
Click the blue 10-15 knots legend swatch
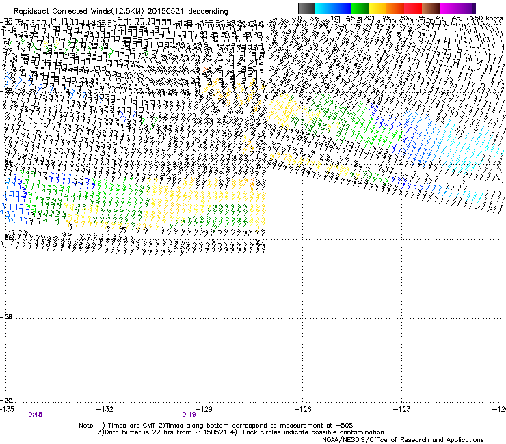coord(342,8)
